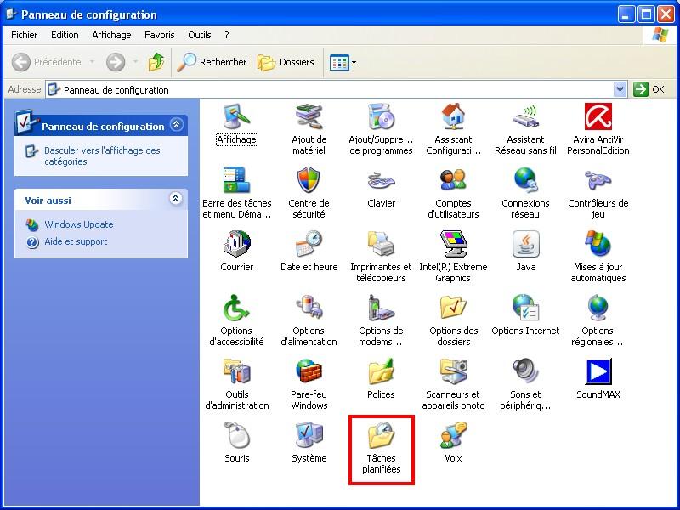
Task: Open the SoundMAX icon
Action: (598, 371)
